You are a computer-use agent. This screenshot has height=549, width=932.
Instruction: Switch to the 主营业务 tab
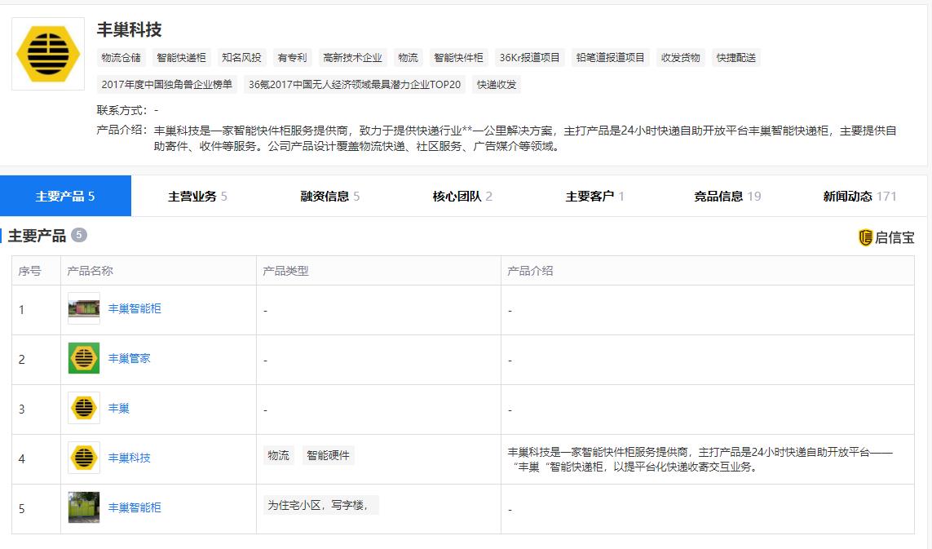click(197, 196)
